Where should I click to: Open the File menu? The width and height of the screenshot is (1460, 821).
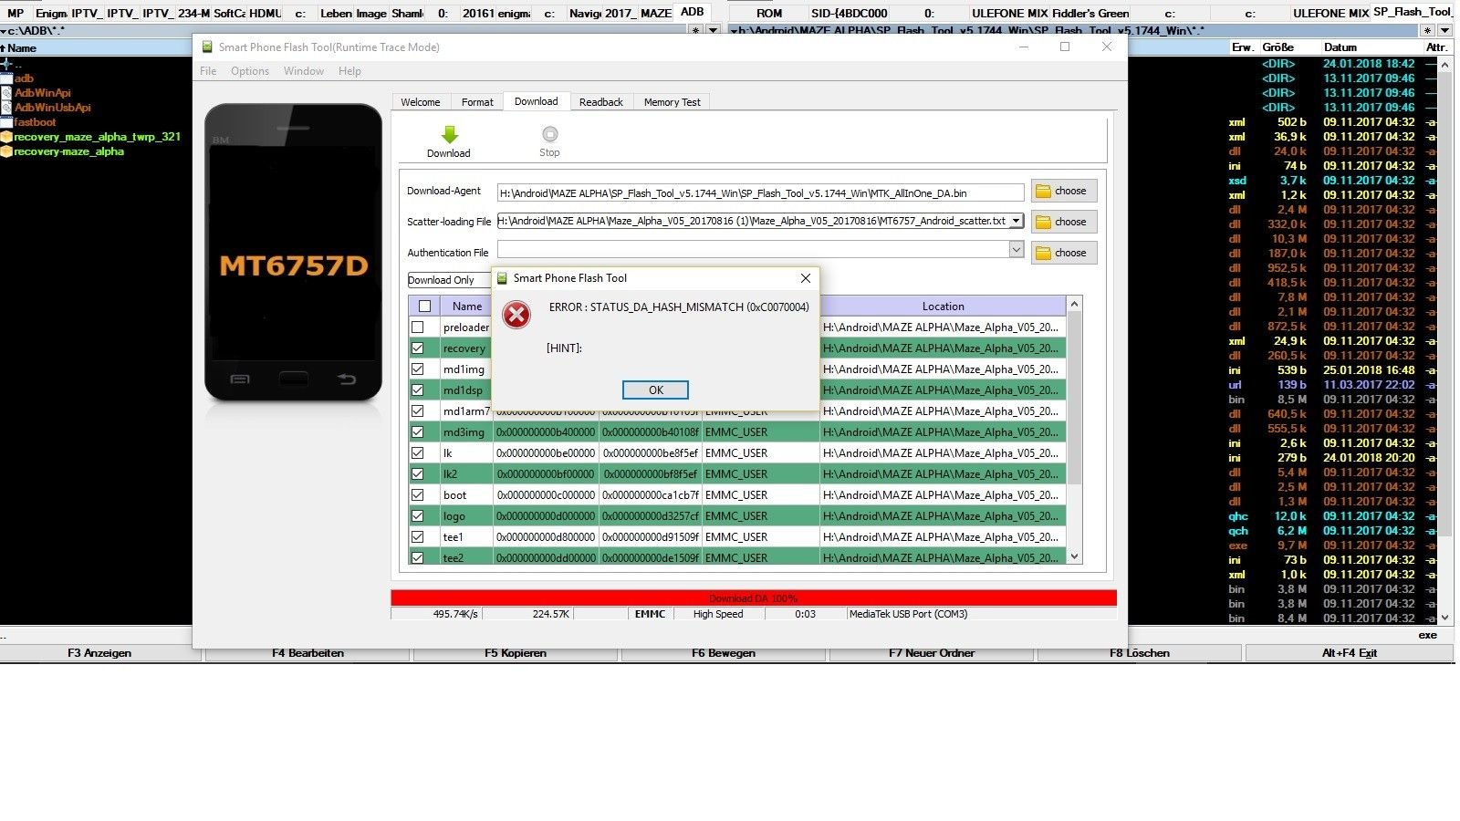(x=208, y=71)
